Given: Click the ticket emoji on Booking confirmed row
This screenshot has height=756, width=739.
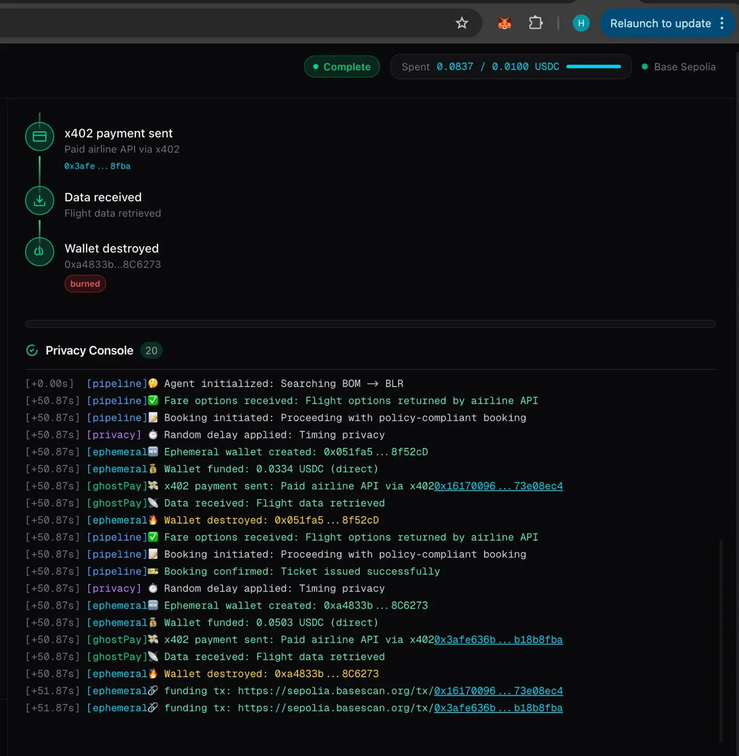Looking at the screenshot, I should coord(153,571).
